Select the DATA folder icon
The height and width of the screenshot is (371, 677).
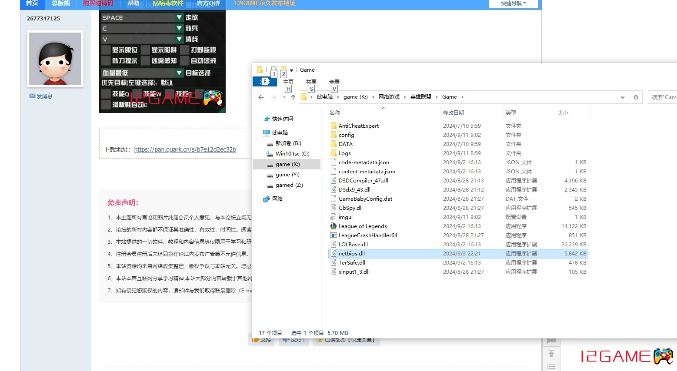(333, 144)
